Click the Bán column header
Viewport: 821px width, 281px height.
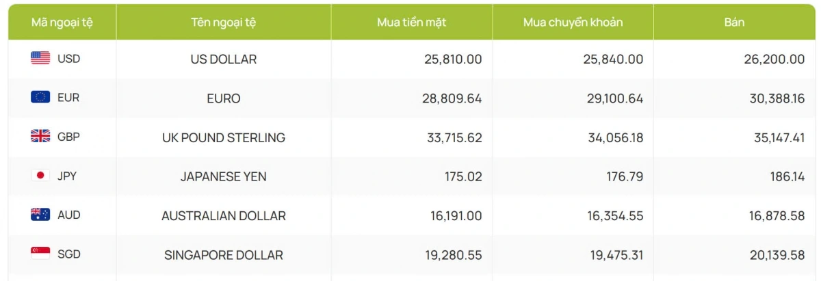pos(735,22)
